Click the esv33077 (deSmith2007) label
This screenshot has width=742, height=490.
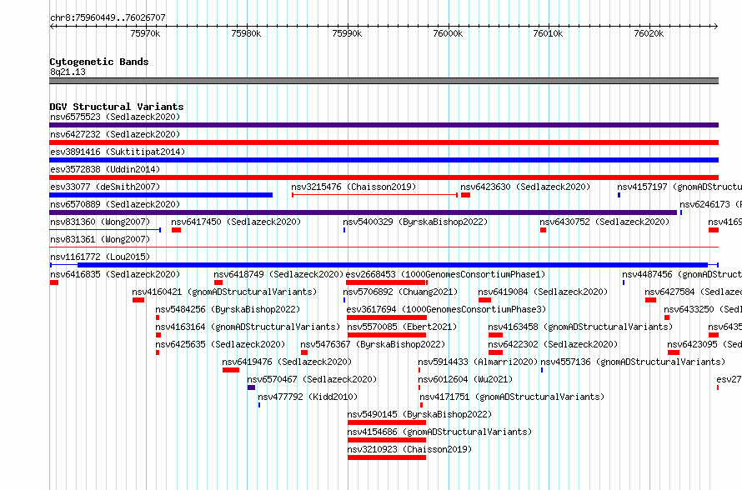coord(105,187)
